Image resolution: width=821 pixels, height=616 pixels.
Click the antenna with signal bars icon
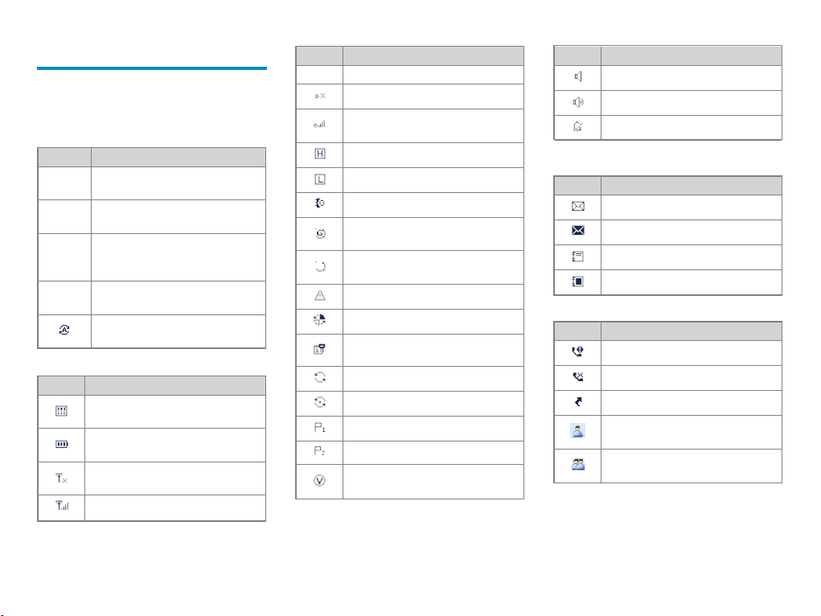tap(62, 506)
